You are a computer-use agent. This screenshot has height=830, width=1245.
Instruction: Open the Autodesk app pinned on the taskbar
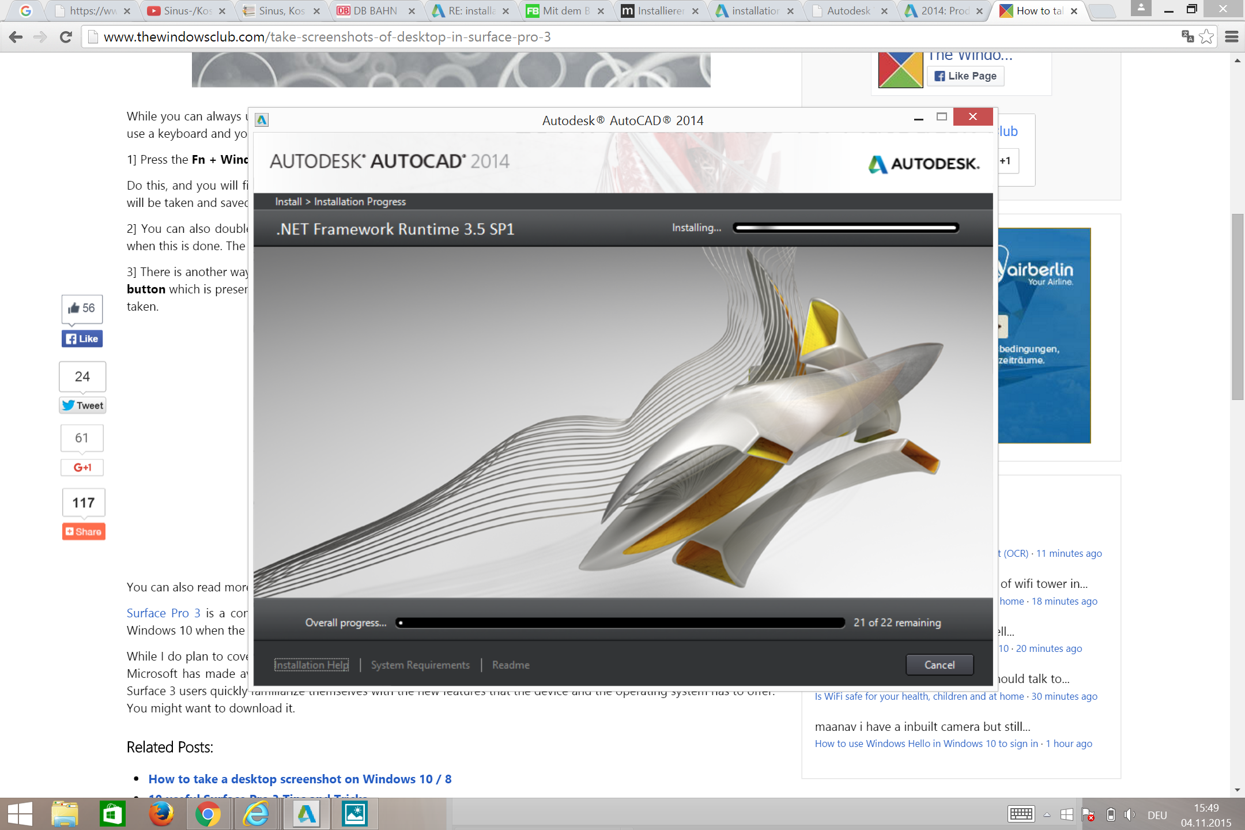[x=305, y=813]
